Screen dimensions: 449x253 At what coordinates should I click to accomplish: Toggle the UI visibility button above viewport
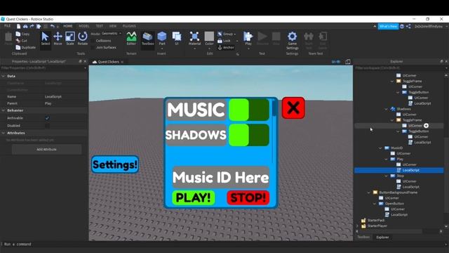coord(335,62)
